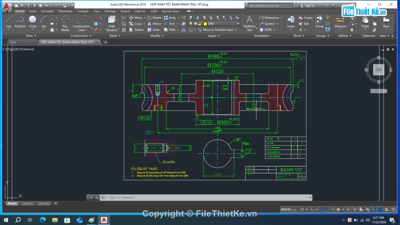Click the Measure utility tool
400x225 pixels.
340,22
